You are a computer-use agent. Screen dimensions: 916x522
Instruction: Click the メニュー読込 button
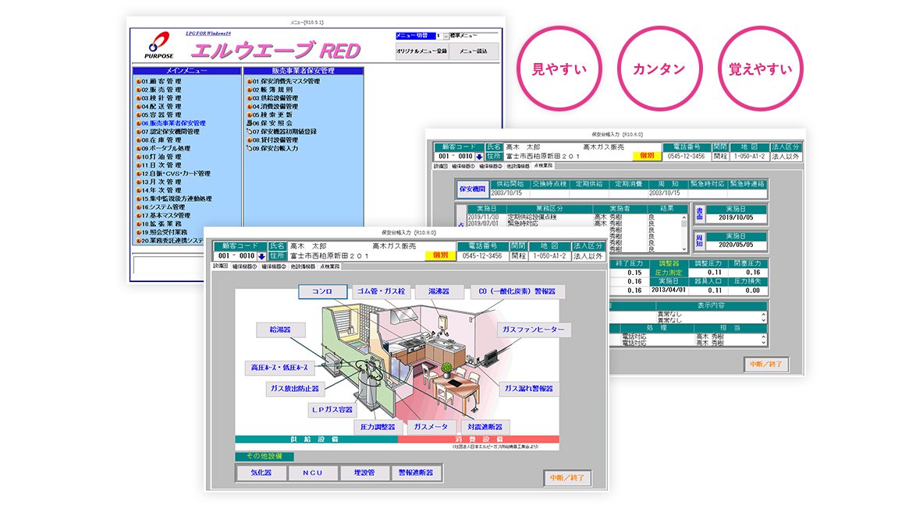[x=474, y=51]
